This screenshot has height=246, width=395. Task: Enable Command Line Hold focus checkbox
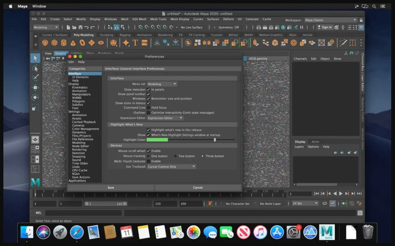(x=148, y=108)
